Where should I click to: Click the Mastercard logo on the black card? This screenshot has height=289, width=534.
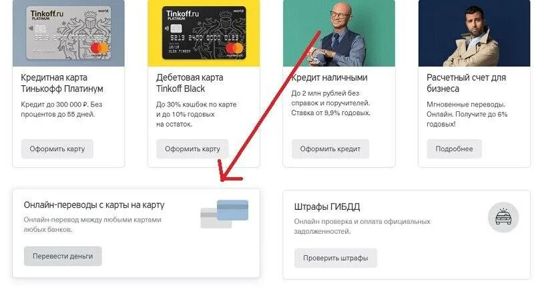coord(234,49)
